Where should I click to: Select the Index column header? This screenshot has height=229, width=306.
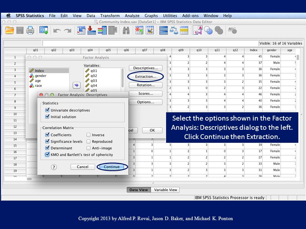tap(253, 50)
